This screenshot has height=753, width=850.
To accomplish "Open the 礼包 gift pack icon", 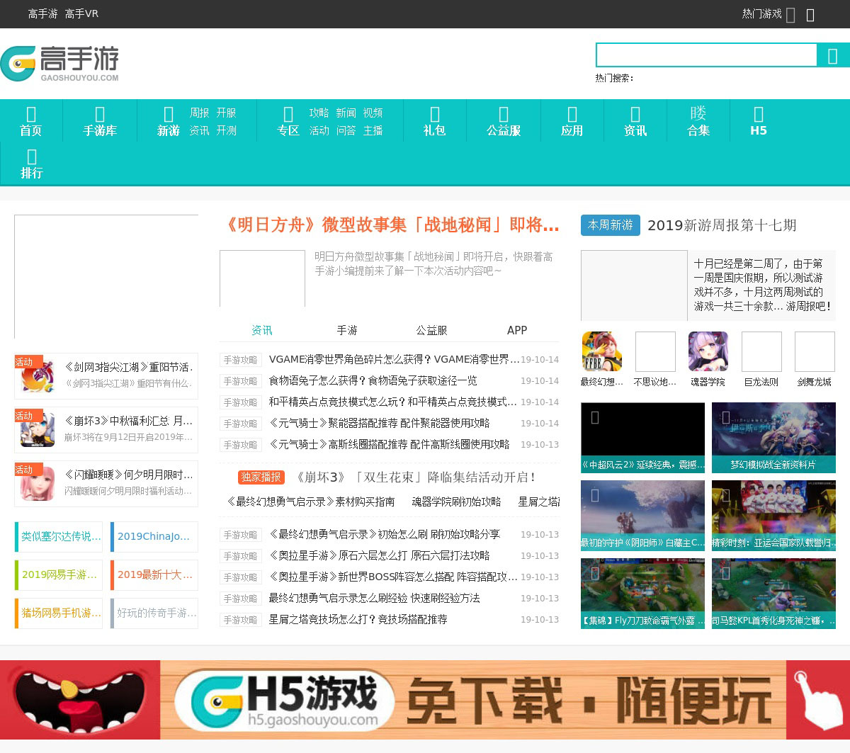I will tap(434, 114).
